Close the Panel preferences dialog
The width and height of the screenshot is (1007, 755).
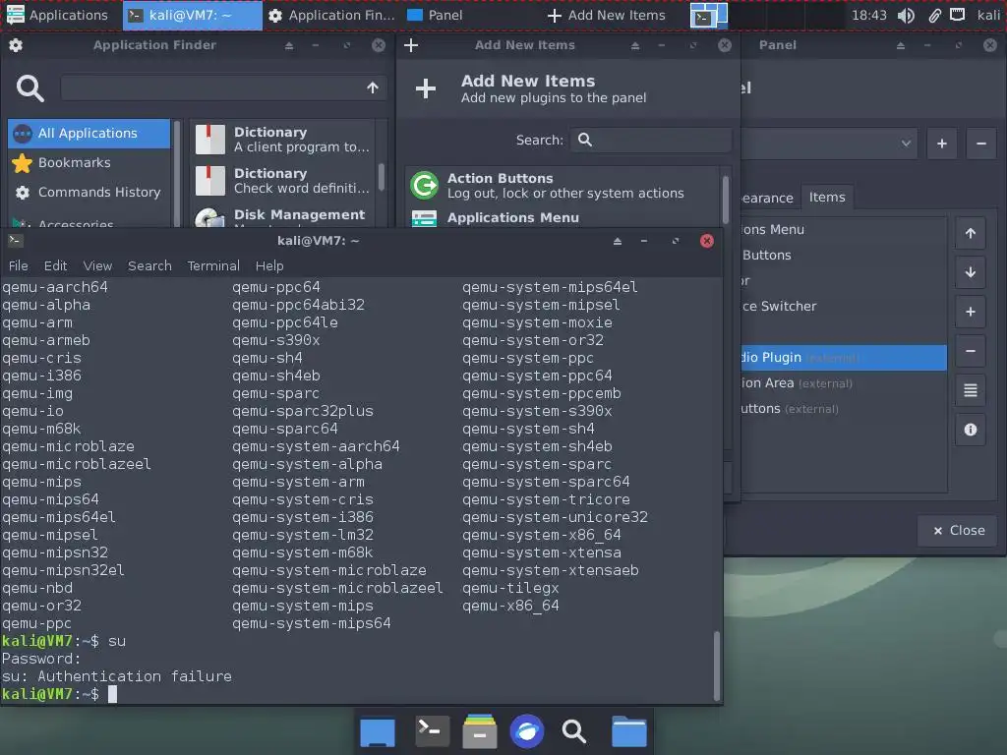click(x=959, y=530)
